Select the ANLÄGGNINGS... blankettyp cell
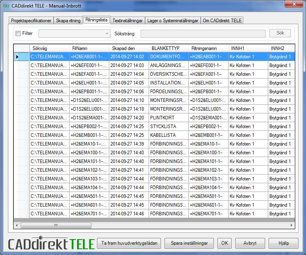 168,65
